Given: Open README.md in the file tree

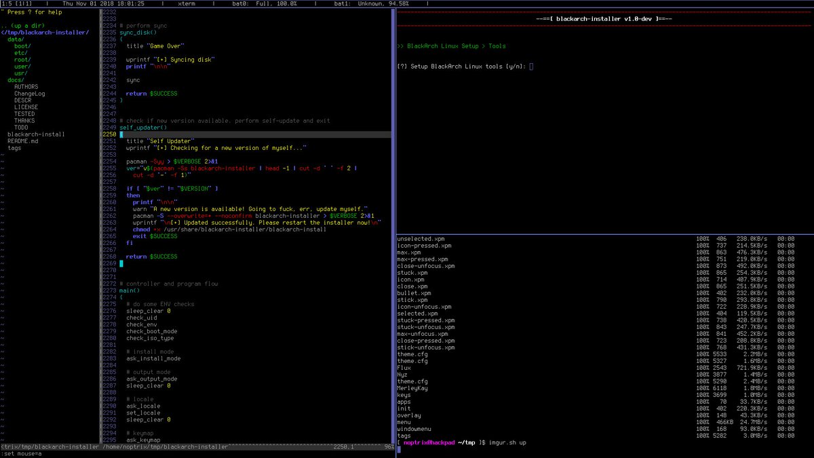Looking at the screenshot, I should [23, 141].
